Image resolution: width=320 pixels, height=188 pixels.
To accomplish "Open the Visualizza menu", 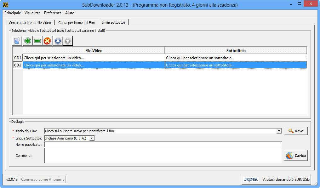I will (x=32, y=13).
